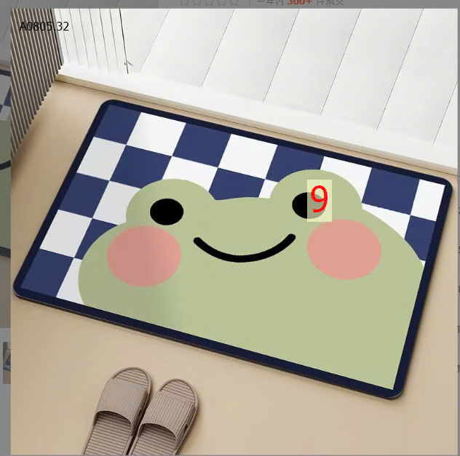Click the frog's right pink cheek

(344, 249)
